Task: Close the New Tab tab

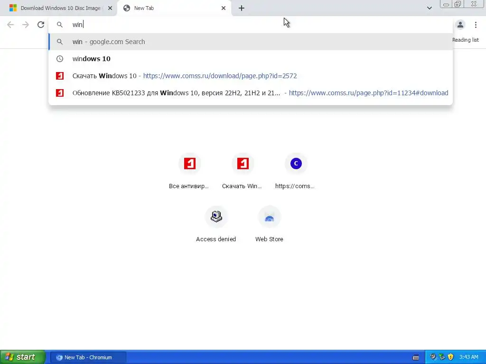Action: [x=224, y=8]
